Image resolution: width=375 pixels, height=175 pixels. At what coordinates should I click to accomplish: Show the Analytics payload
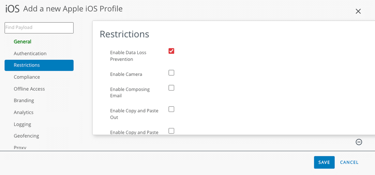click(24, 112)
